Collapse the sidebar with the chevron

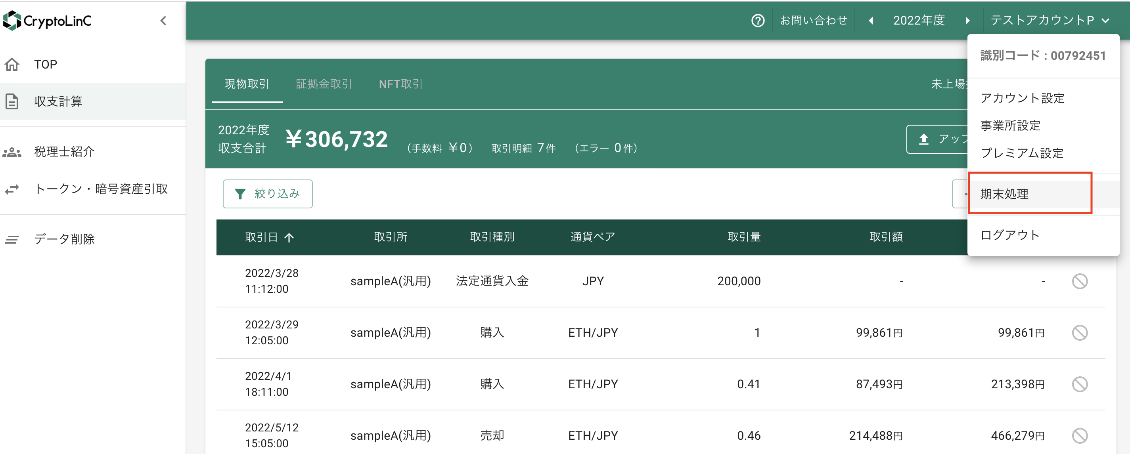(163, 20)
